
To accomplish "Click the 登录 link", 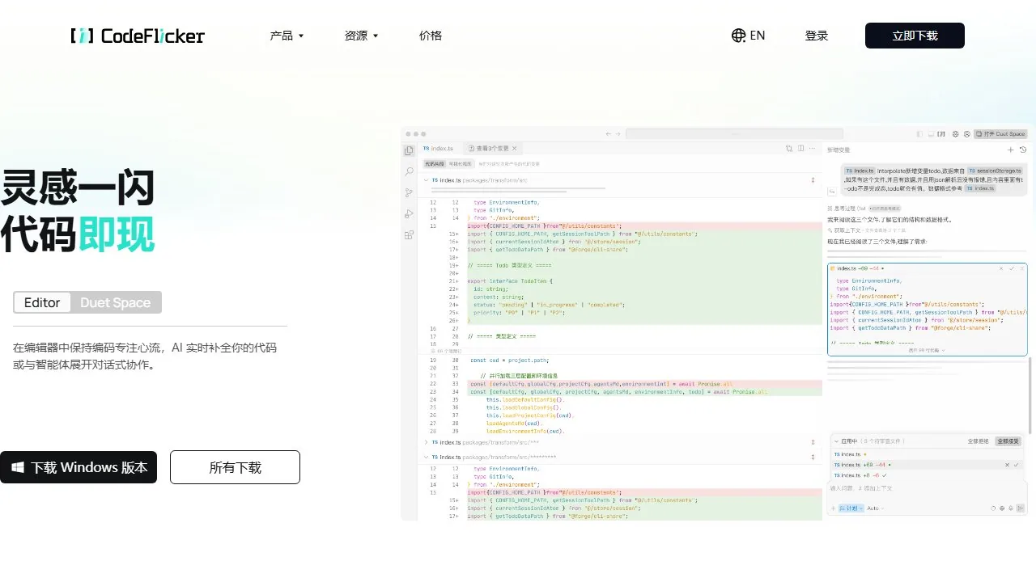I will (817, 36).
